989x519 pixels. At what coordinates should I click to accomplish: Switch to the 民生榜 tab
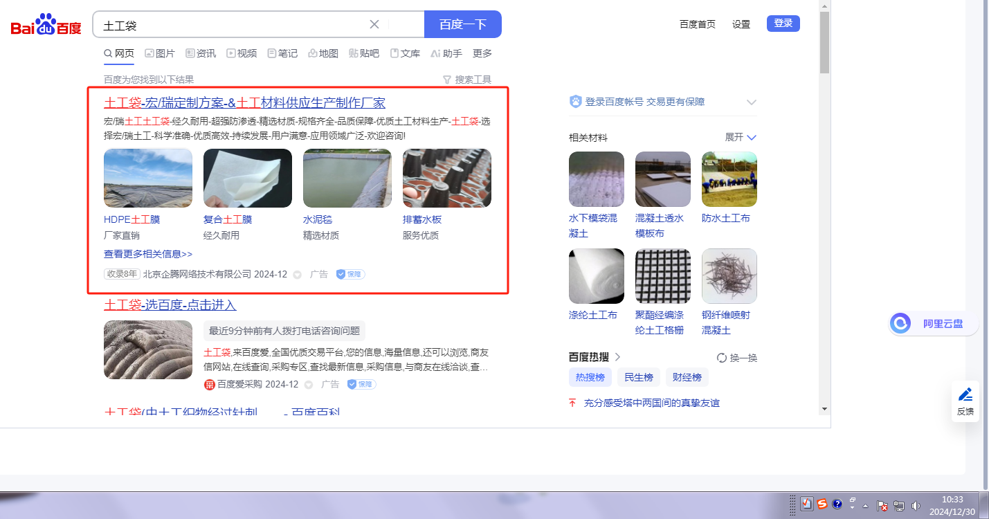pos(639,377)
